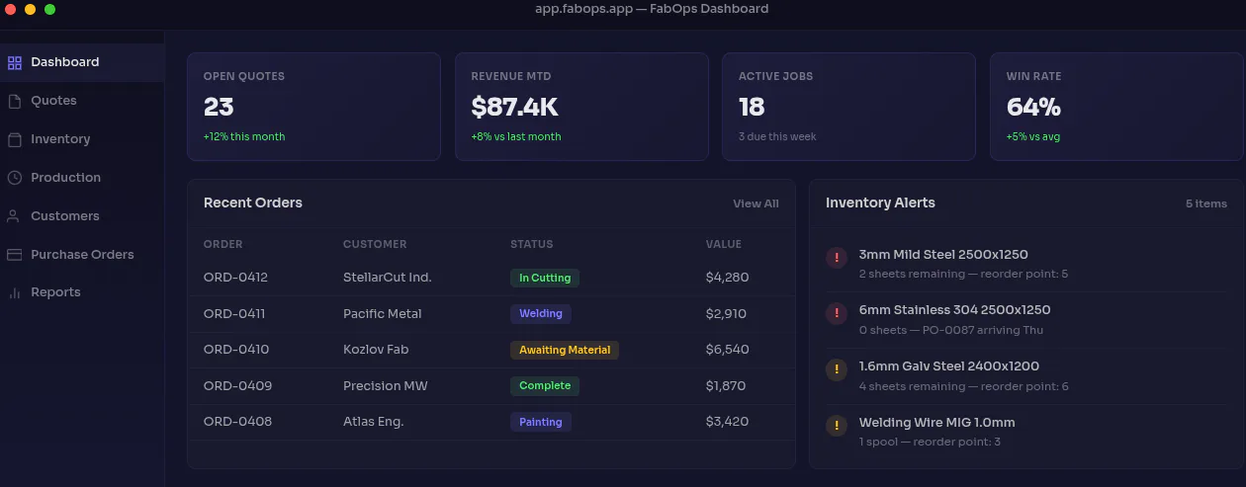Click the Reports bar chart icon
1246x487 pixels.
(x=15, y=292)
